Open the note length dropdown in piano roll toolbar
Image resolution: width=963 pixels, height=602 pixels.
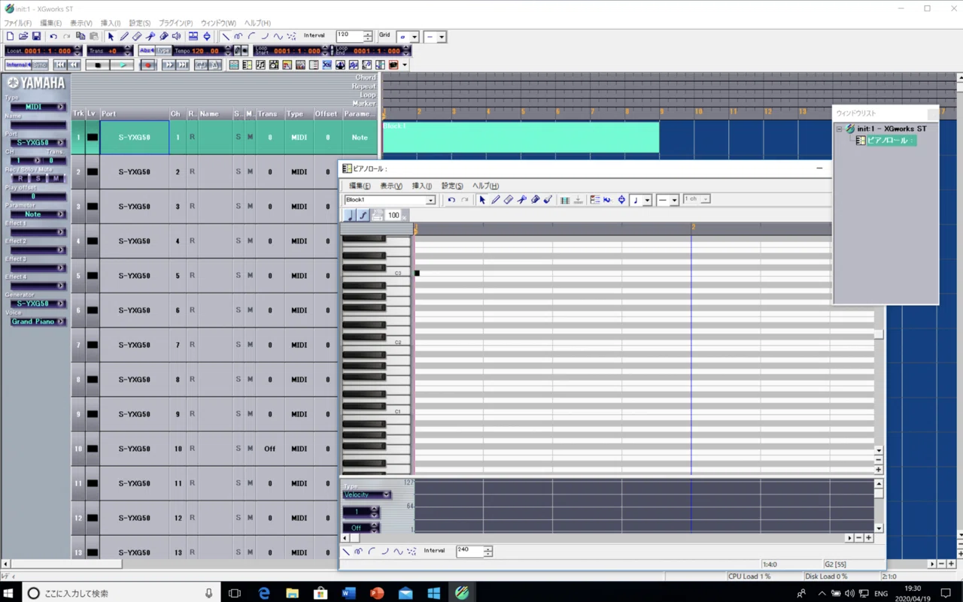point(646,200)
